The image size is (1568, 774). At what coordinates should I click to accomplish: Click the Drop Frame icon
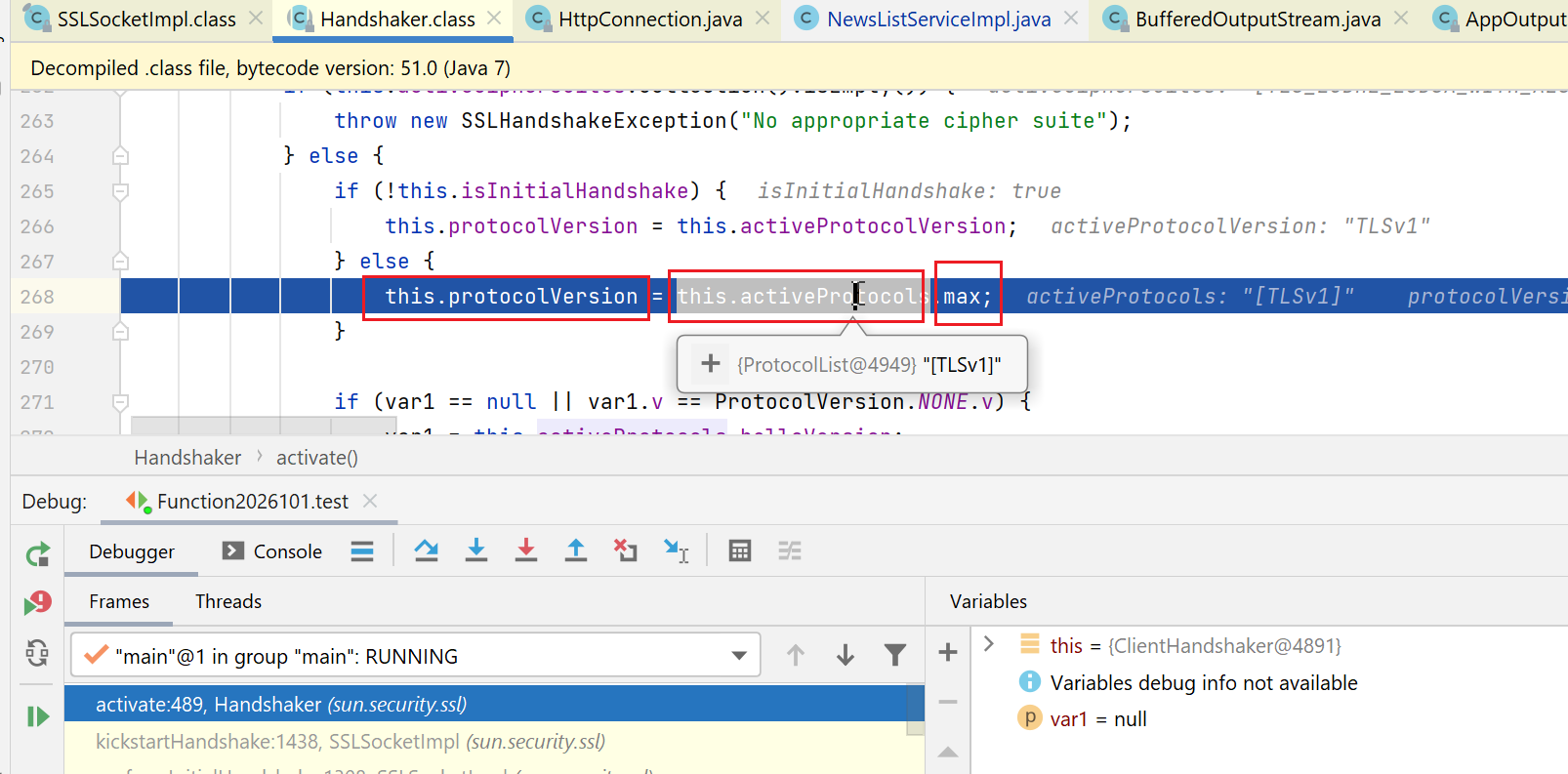(625, 550)
